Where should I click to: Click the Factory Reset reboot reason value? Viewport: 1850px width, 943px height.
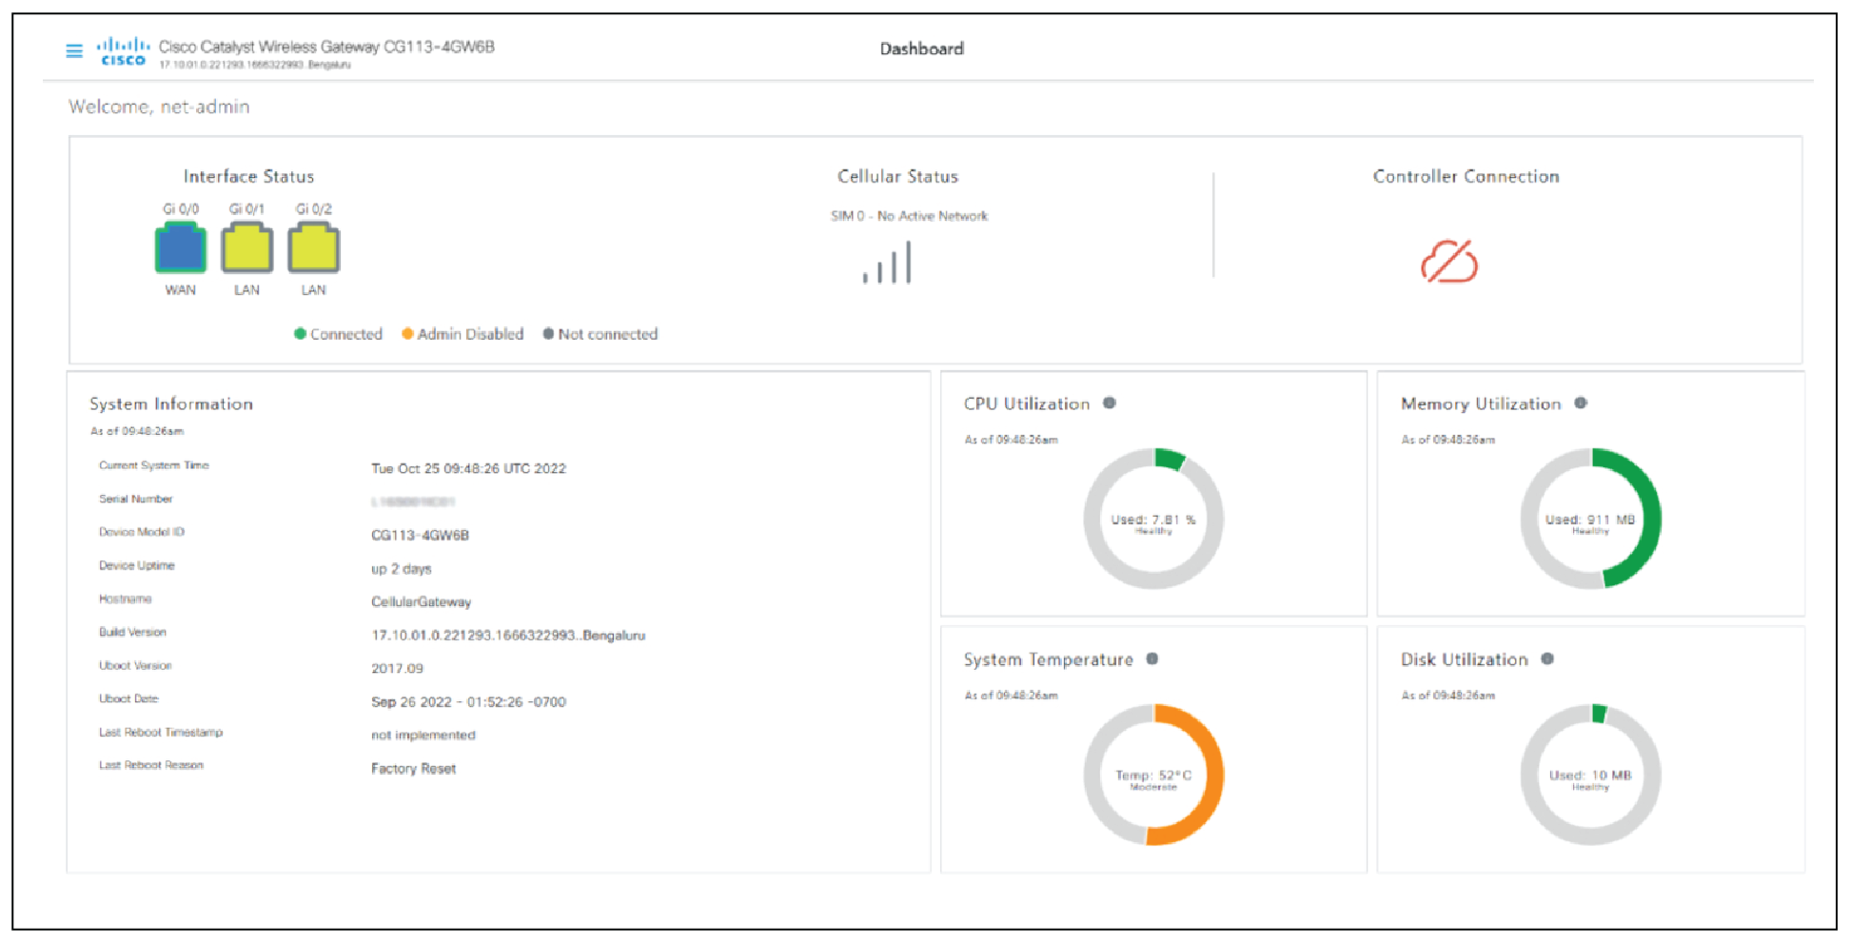(x=413, y=768)
